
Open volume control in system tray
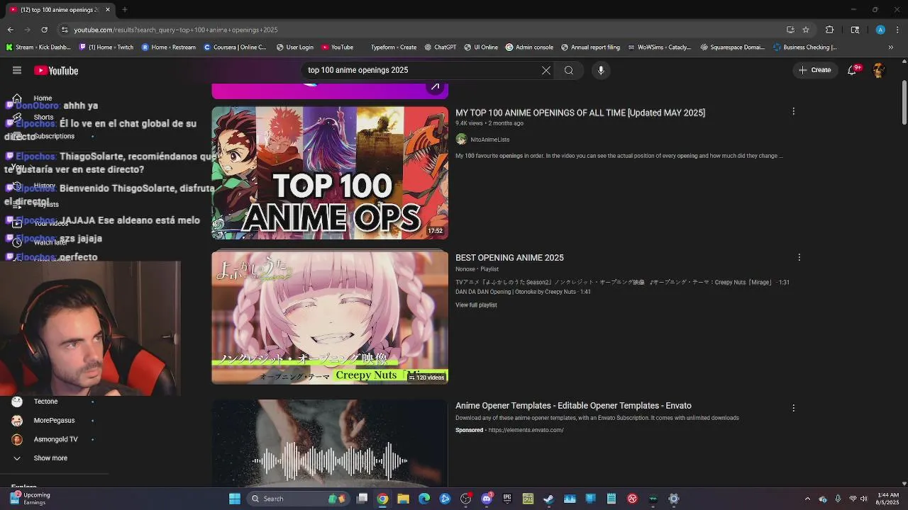865,499
